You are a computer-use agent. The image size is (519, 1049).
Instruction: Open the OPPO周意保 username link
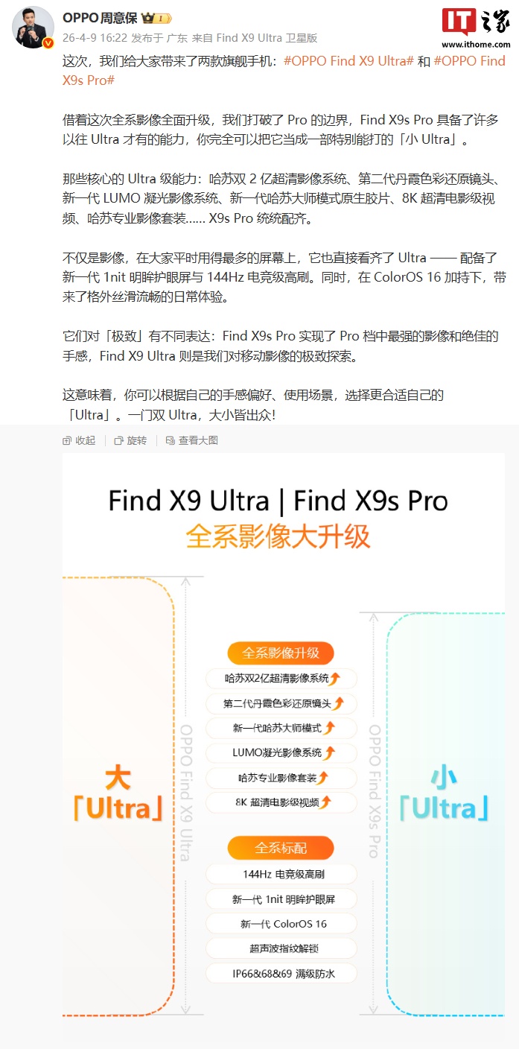(x=100, y=17)
